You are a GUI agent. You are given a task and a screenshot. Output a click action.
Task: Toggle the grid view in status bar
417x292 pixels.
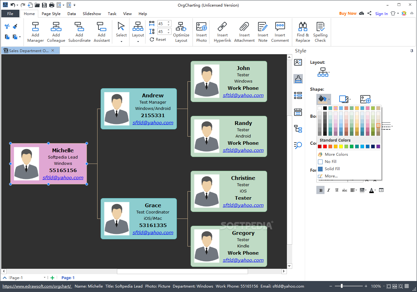407,286
